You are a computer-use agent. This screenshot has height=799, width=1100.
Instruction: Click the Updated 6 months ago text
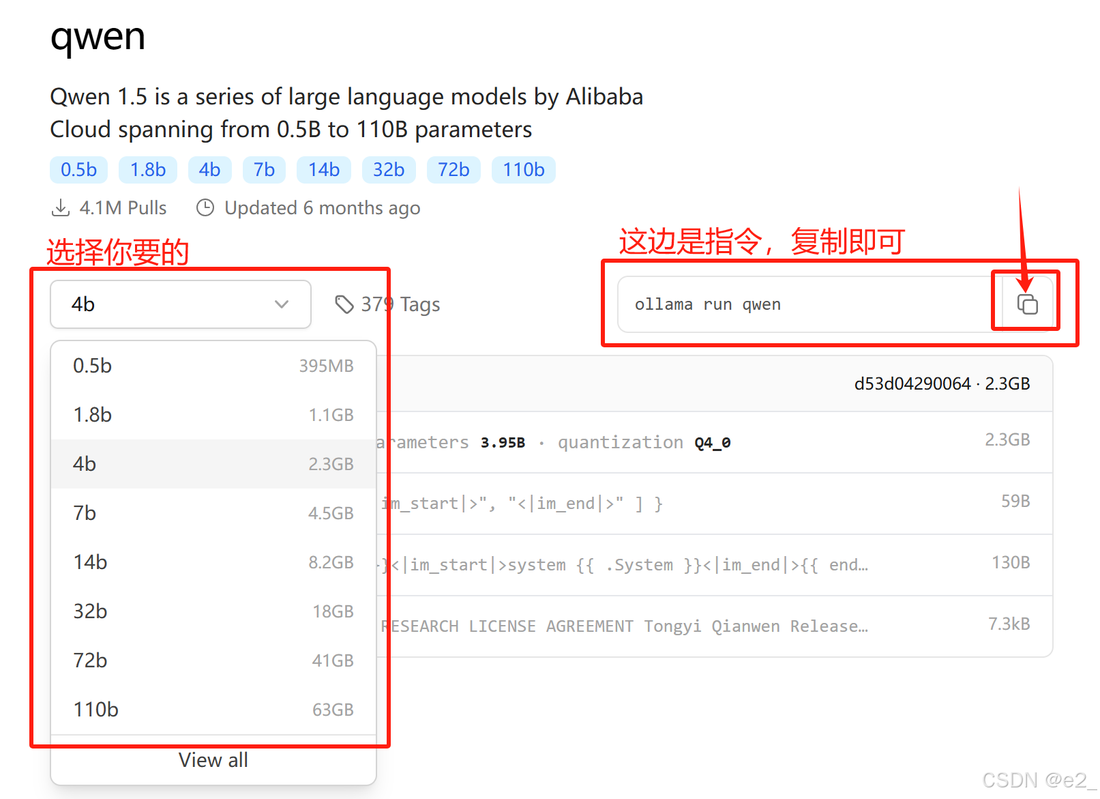(322, 207)
